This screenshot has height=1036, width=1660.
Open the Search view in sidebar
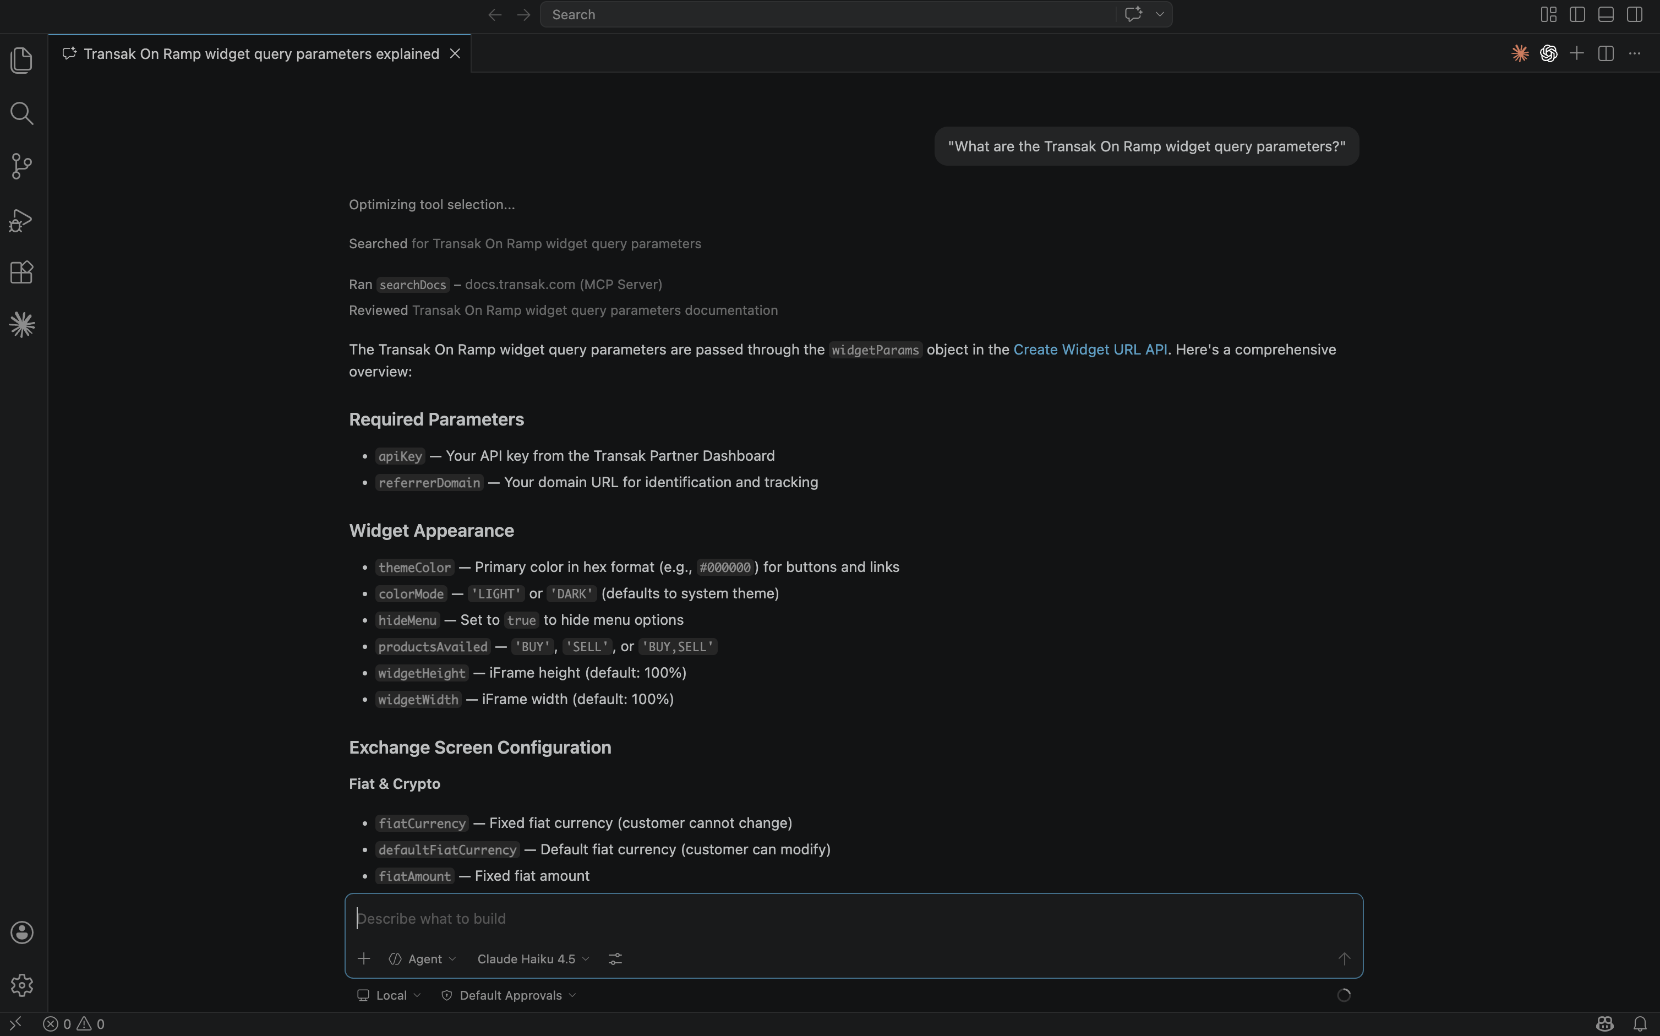pyautogui.click(x=22, y=113)
